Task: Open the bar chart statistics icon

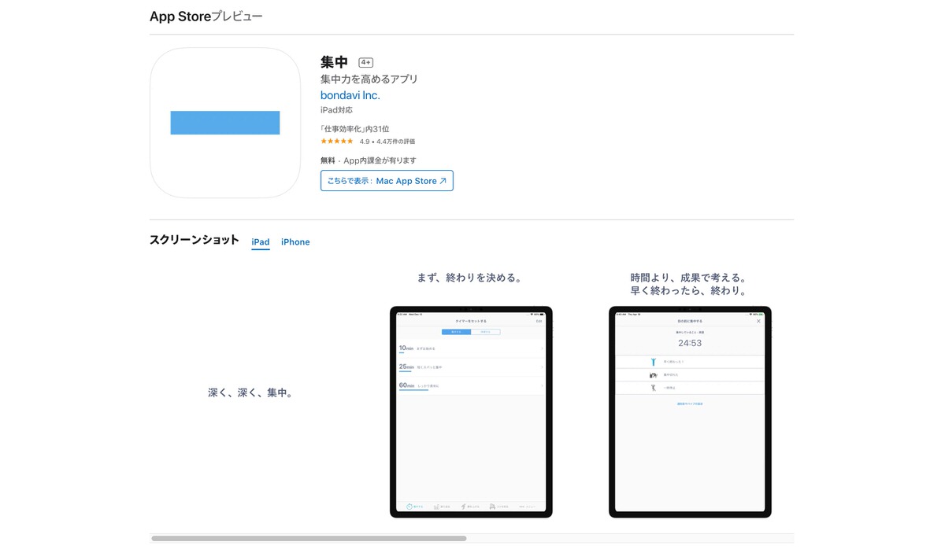Action: pos(435,507)
